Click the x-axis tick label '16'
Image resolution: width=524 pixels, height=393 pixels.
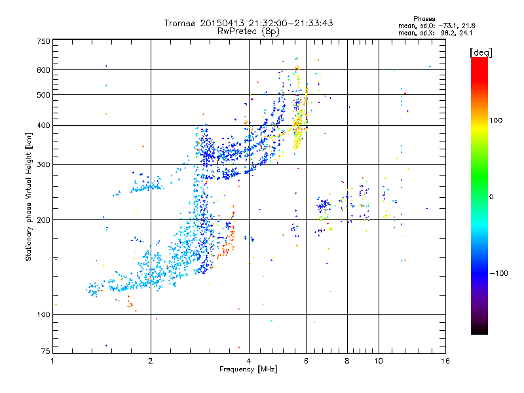click(x=445, y=361)
